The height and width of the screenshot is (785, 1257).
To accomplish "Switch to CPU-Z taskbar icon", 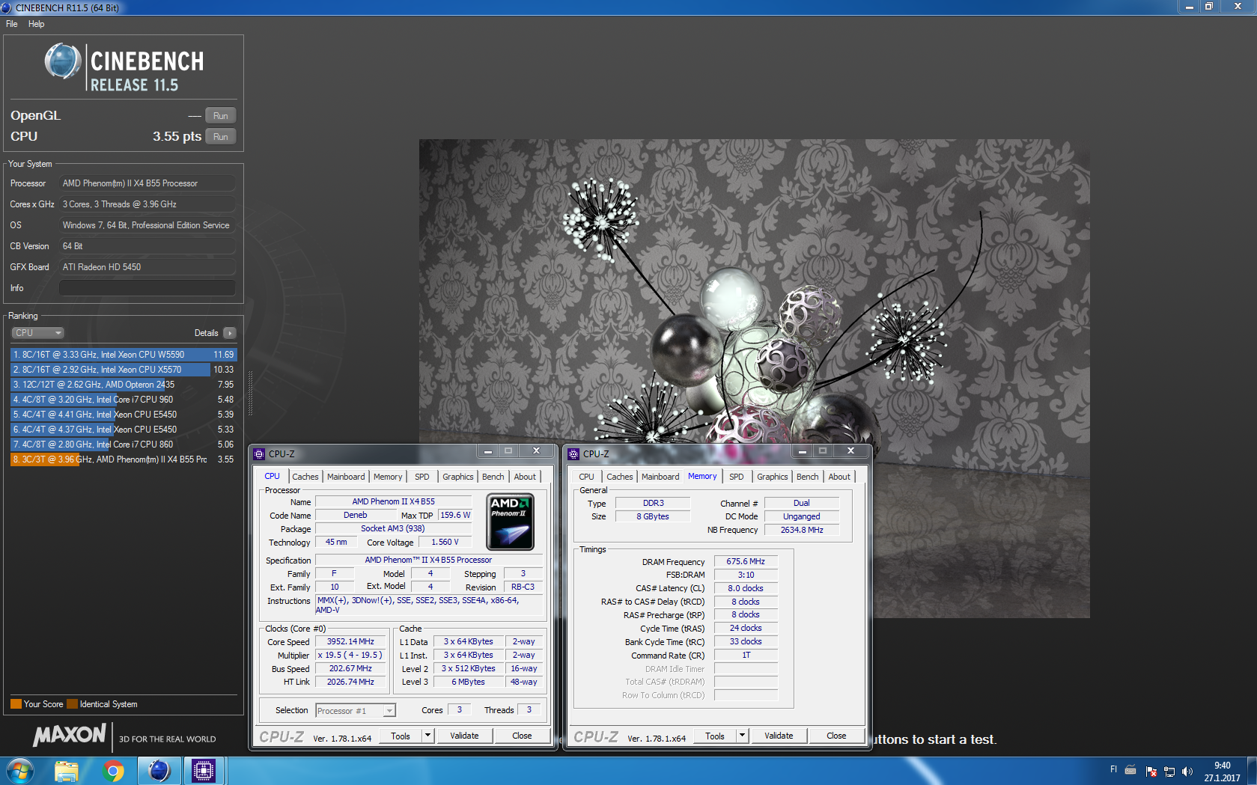I will pyautogui.click(x=203, y=771).
